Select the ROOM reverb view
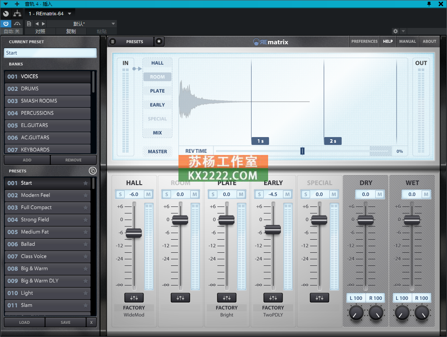The height and width of the screenshot is (337, 447). 157,77
